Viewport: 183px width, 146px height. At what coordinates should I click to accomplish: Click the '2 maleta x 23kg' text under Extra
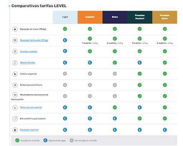(x=115, y=43)
